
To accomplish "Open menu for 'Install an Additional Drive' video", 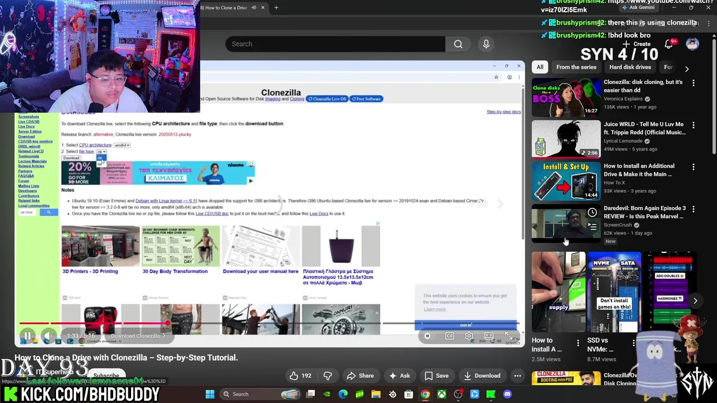I will pos(693,167).
